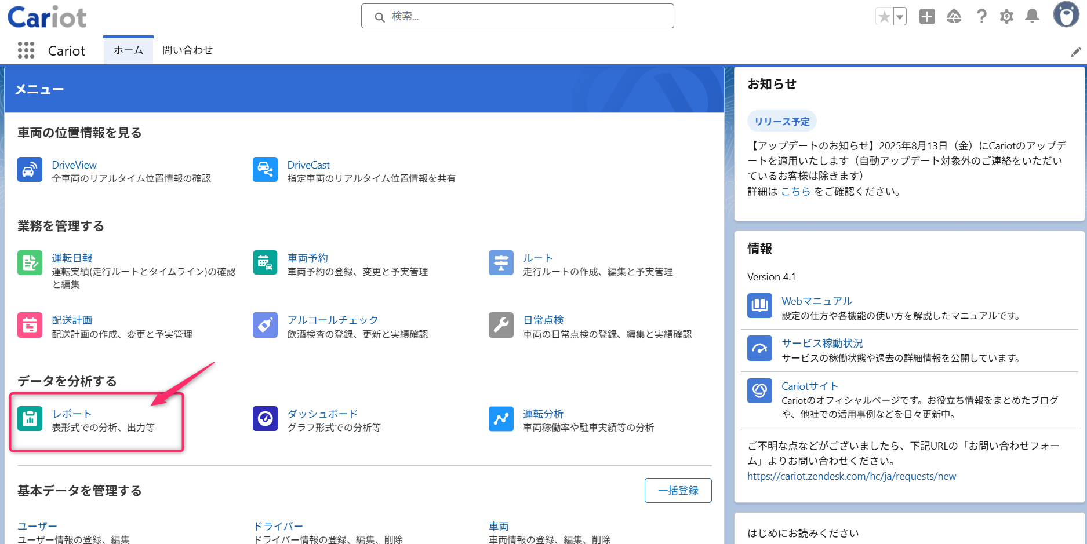Open the 運転分析 link
Viewport: 1087px width, 544px height.
543,414
